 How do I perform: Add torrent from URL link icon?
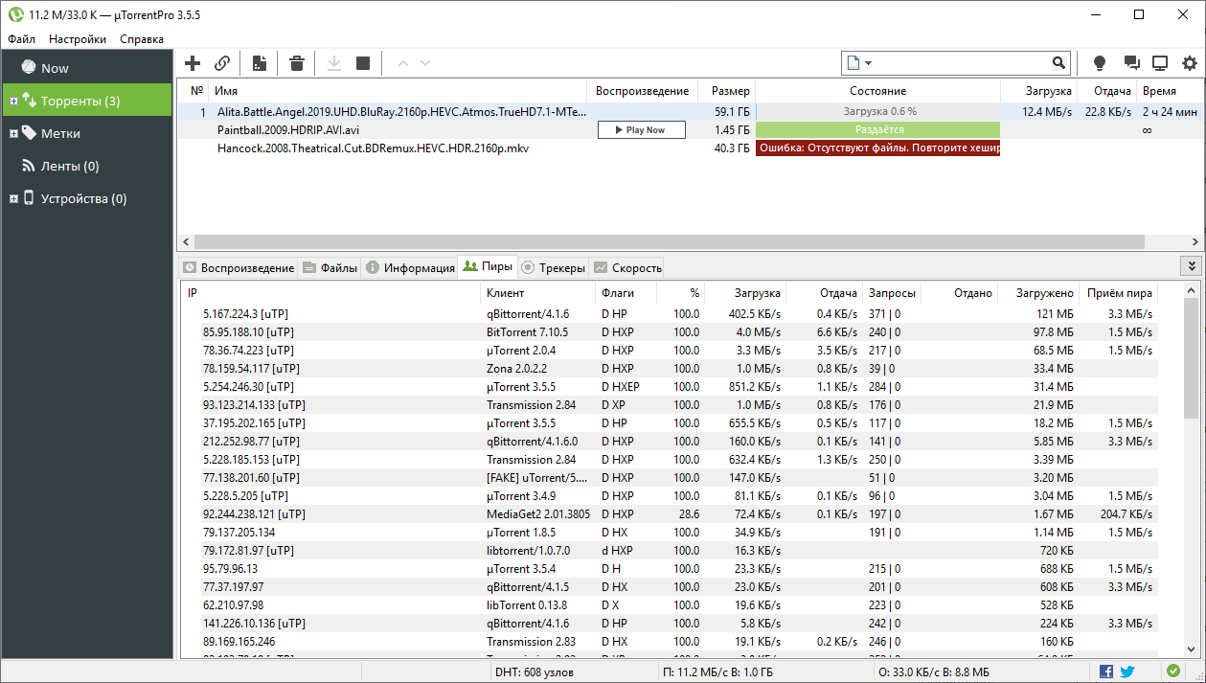coord(222,63)
